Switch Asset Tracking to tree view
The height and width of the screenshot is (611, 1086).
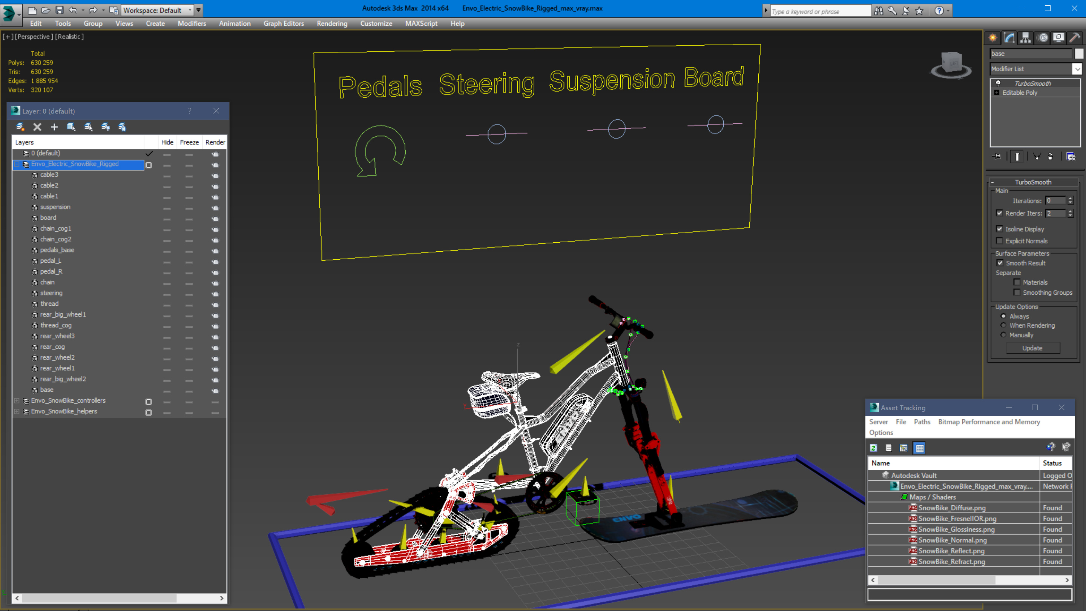coord(903,448)
